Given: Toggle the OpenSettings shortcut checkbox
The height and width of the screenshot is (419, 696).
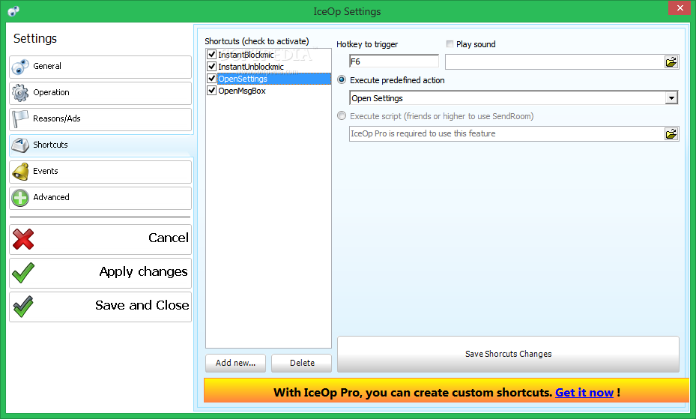Looking at the screenshot, I should click(212, 79).
